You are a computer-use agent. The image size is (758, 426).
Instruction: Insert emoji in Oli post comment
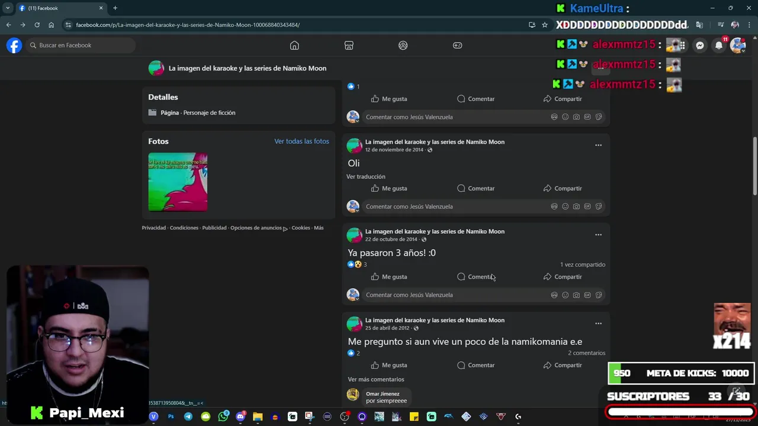(565, 206)
